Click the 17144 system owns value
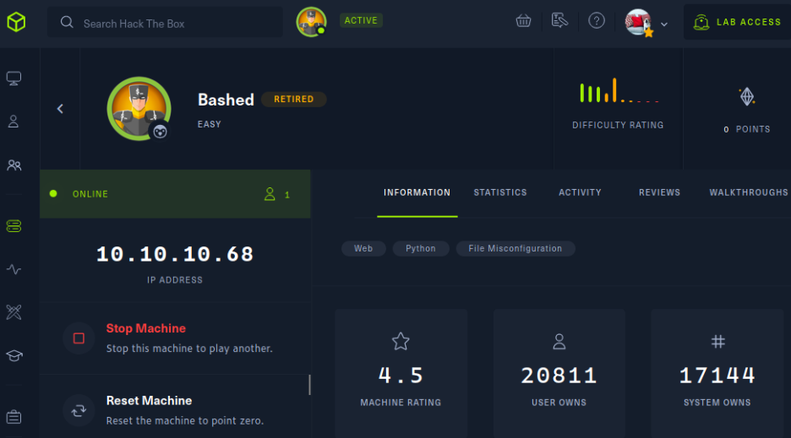 tap(717, 376)
